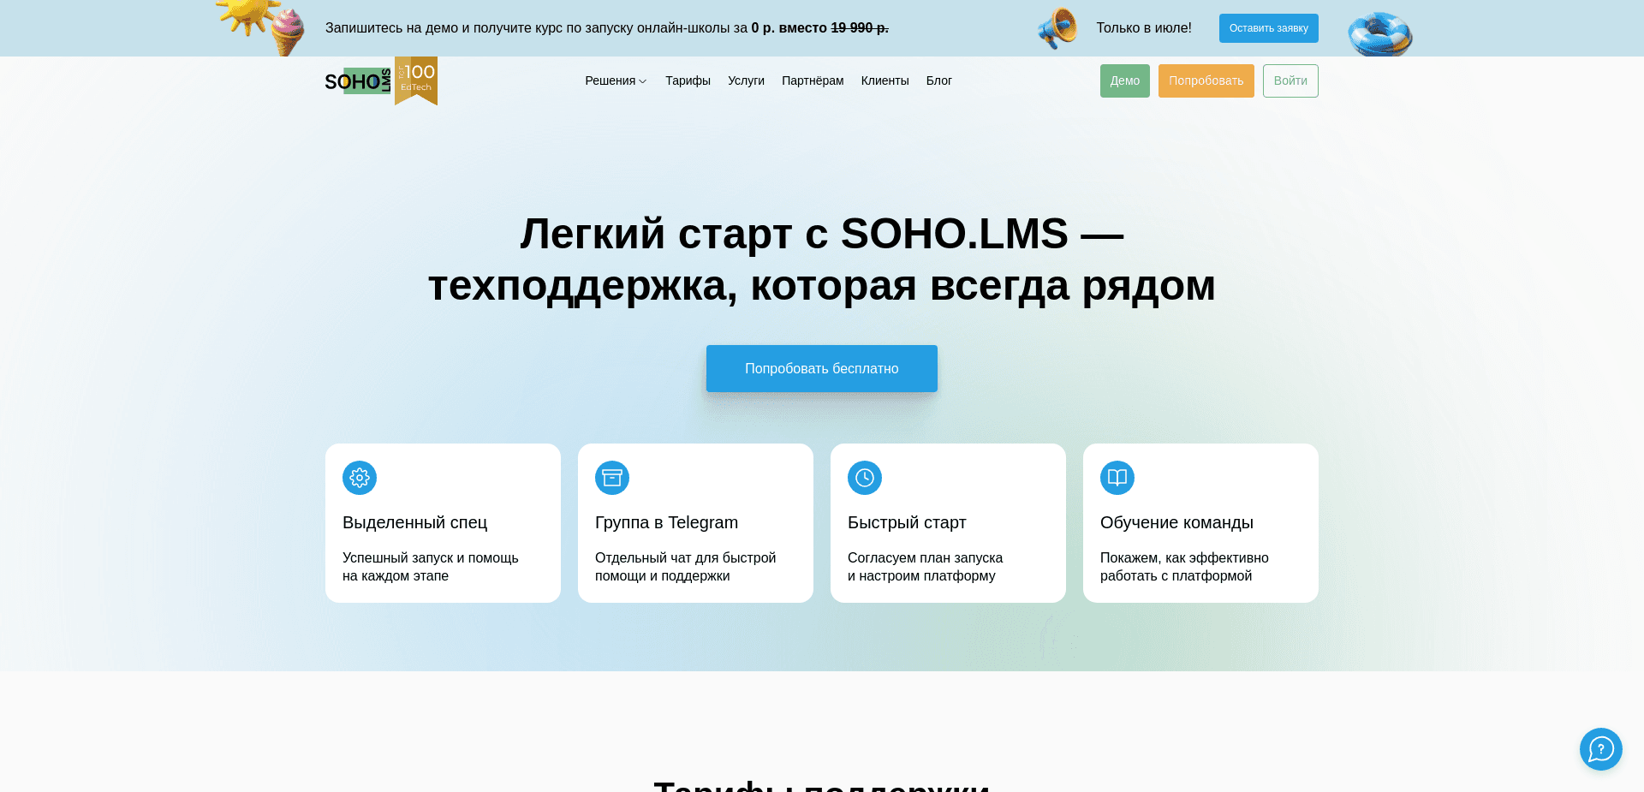Open the Клиенты page
The image size is (1644, 792).
click(x=885, y=80)
